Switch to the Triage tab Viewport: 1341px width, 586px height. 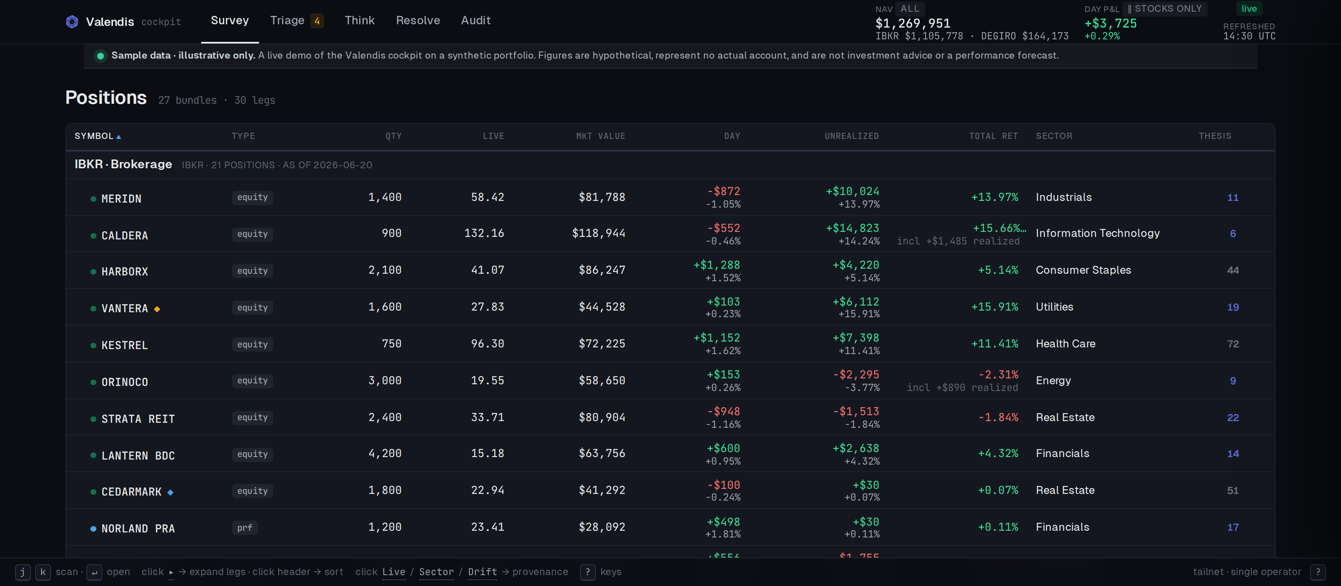[297, 20]
